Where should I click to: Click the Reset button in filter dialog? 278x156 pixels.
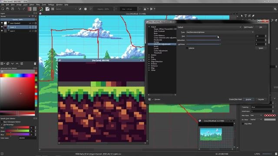[x=261, y=48]
